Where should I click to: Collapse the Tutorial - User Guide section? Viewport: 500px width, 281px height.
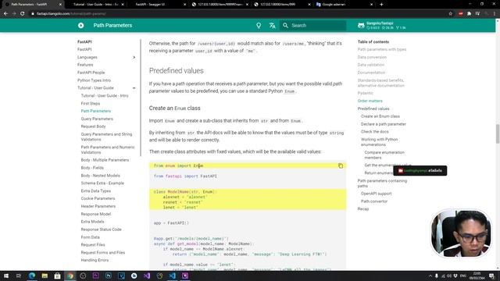(134, 88)
